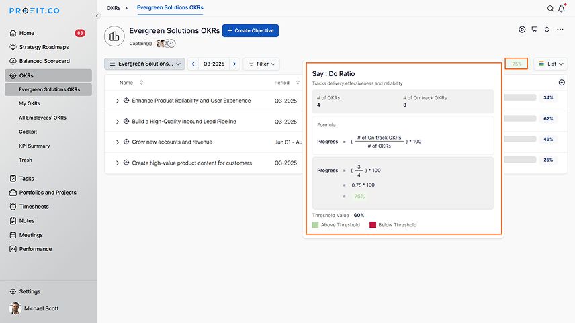This screenshot has height=323, width=575.
Task: Click the play presentation icon
Action: (x=522, y=30)
